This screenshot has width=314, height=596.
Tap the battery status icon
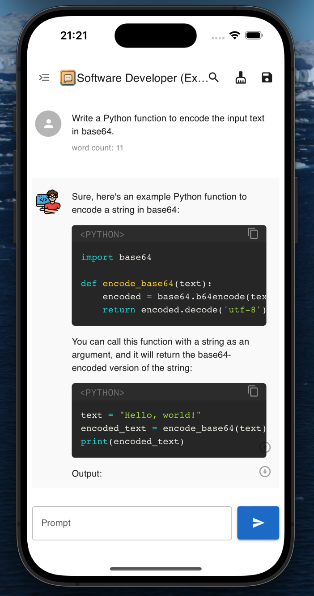(x=254, y=35)
